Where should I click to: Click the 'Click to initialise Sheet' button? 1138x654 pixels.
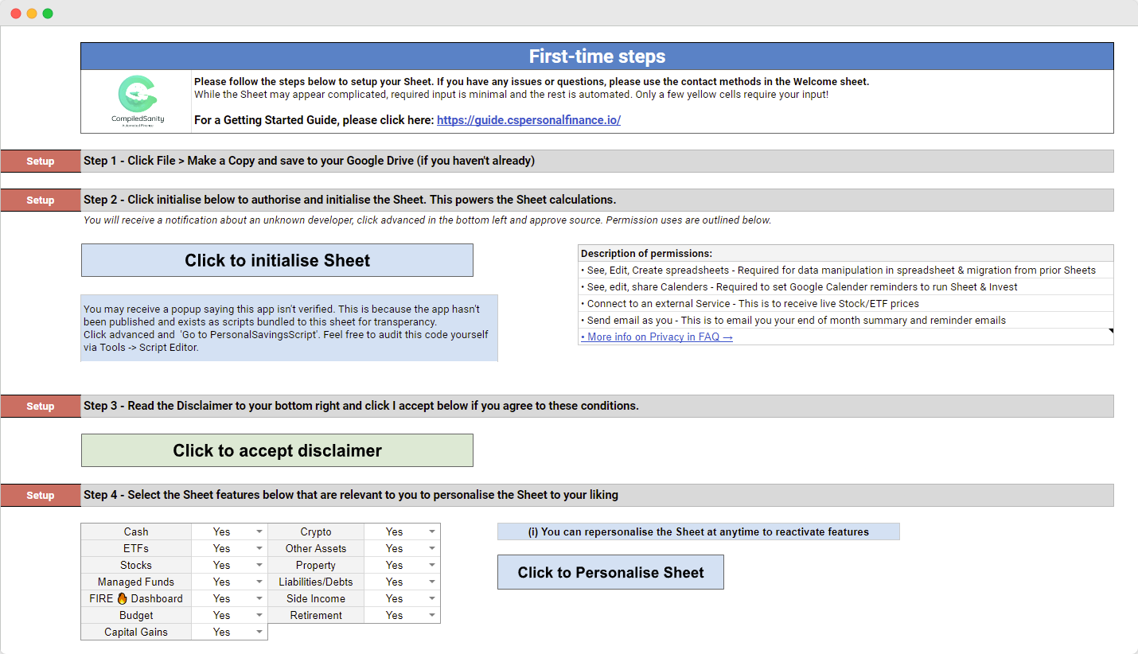(277, 260)
